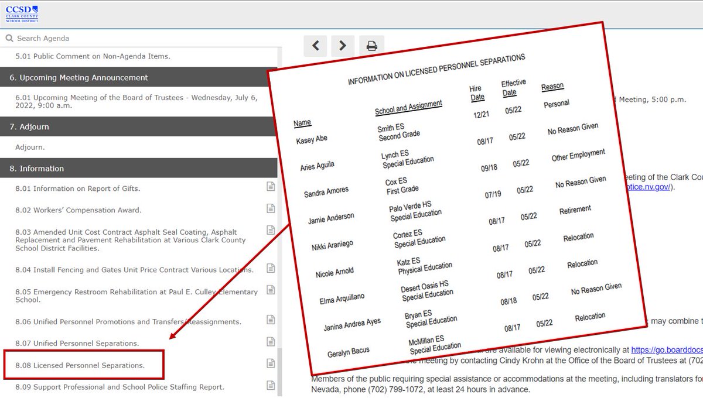The image size is (703, 398).
Task: Click the search magnifier icon
Action: coord(9,38)
